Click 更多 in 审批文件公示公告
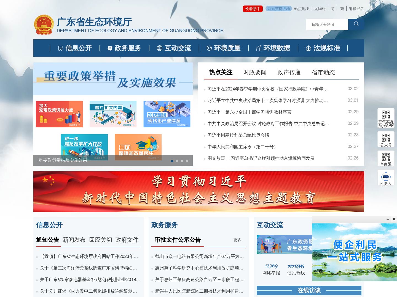 click(237, 240)
